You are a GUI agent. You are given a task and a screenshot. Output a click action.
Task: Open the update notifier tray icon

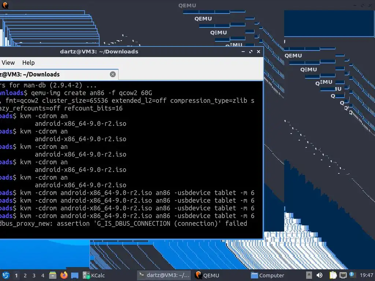tap(352, 275)
